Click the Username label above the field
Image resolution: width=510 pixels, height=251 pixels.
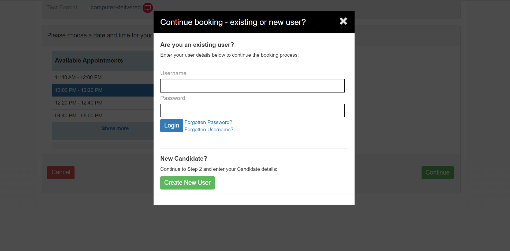click(x=173, y=73)
